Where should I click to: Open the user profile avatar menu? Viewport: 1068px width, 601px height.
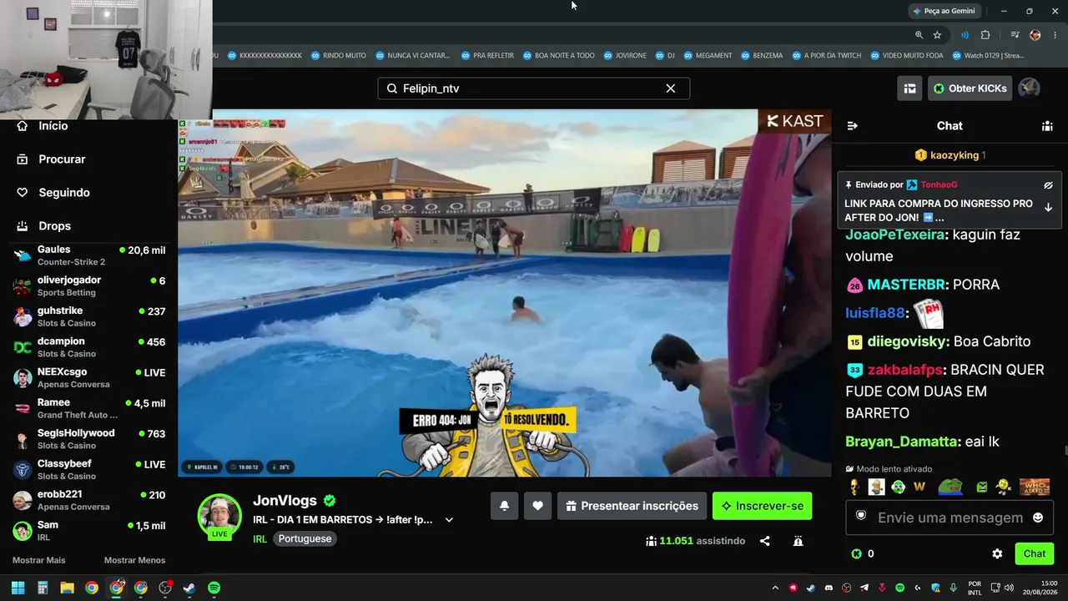pos(1030,88)
